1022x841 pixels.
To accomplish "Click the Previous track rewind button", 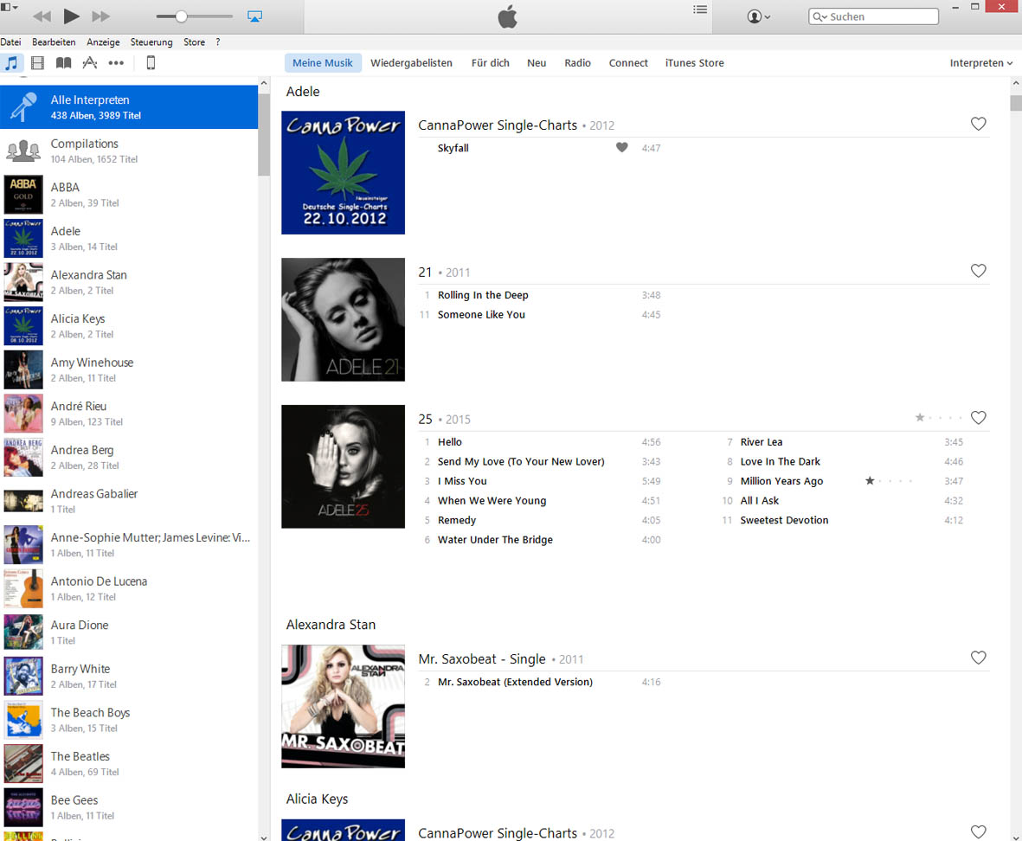I will click(x=42, y=16).
